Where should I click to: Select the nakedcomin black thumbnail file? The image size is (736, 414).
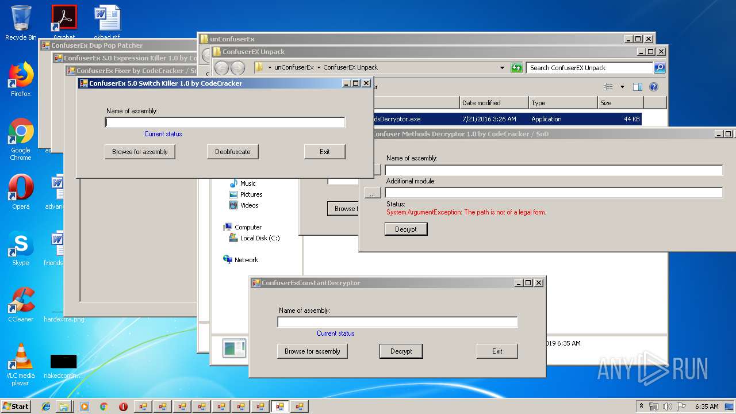[x=63, y=366]
